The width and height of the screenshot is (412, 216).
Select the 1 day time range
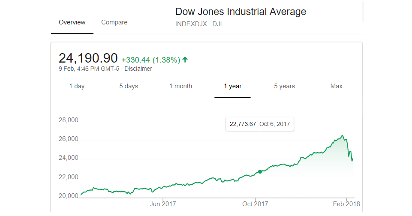click(x=77, y=86)
